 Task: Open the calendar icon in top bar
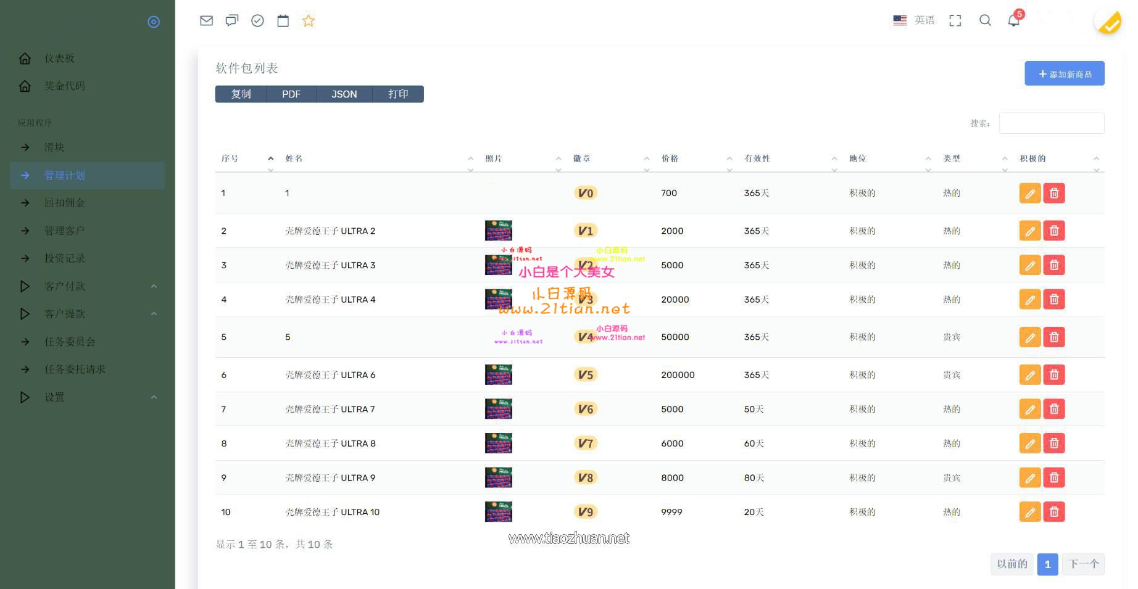pyautogui.click(x=283, y=21)
